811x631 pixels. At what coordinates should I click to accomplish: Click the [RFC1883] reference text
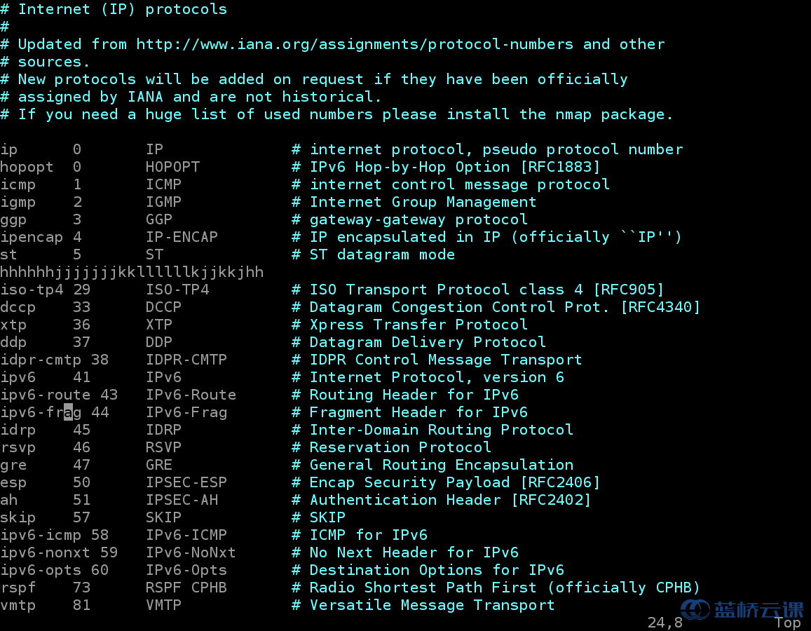coord(559,167)
